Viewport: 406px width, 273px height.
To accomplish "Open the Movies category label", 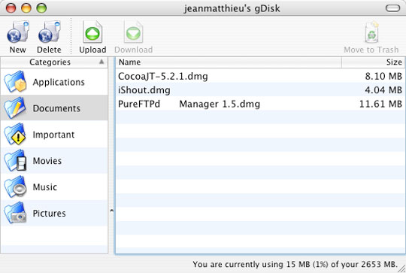I will coord(47,161).
